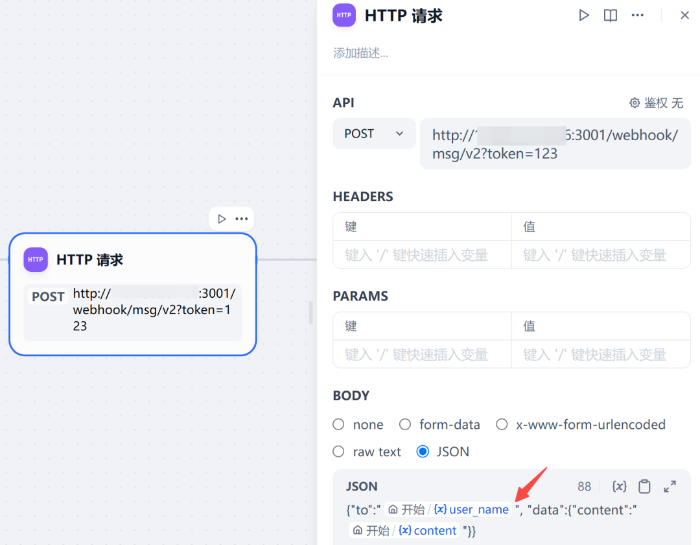Click the API URL input field
Viewport: 700px width, 545px height.
[555, 144]
